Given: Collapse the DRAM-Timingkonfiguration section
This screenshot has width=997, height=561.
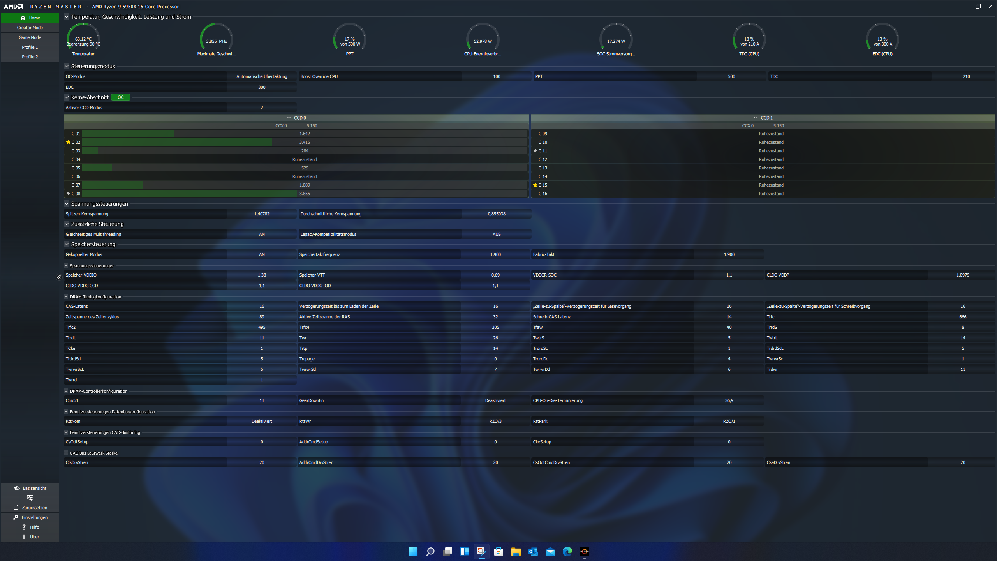Looking at the screenshot, I should click(66, 297).
